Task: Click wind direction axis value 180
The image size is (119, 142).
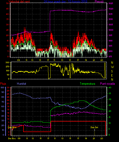Action: 7,71
